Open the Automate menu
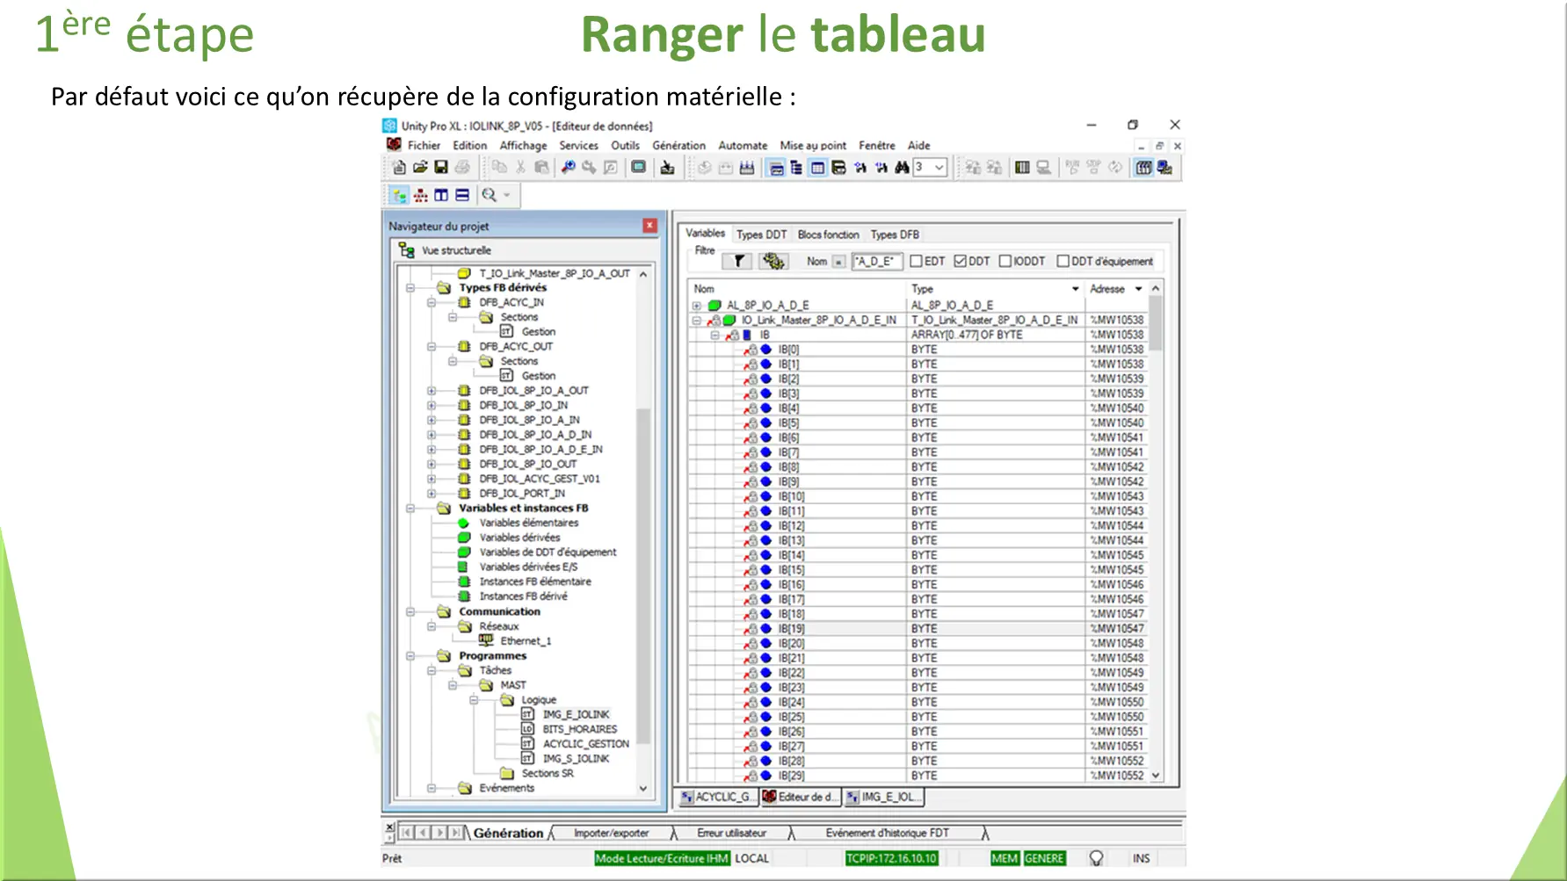Viewport: 1567px width, 881px height. (x=743, y=146)
